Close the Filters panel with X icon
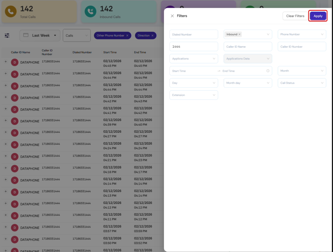Screen dimensions: 333x252 coord(172,16)
